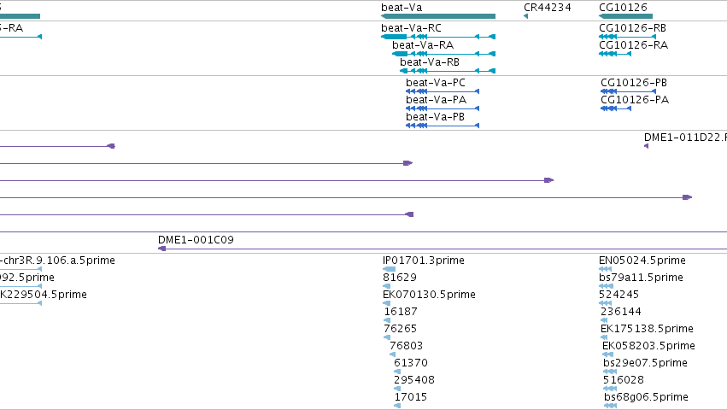Select the 295408 EST label
The width and height of the screenshot is (727, 410).
pos(414,380)
